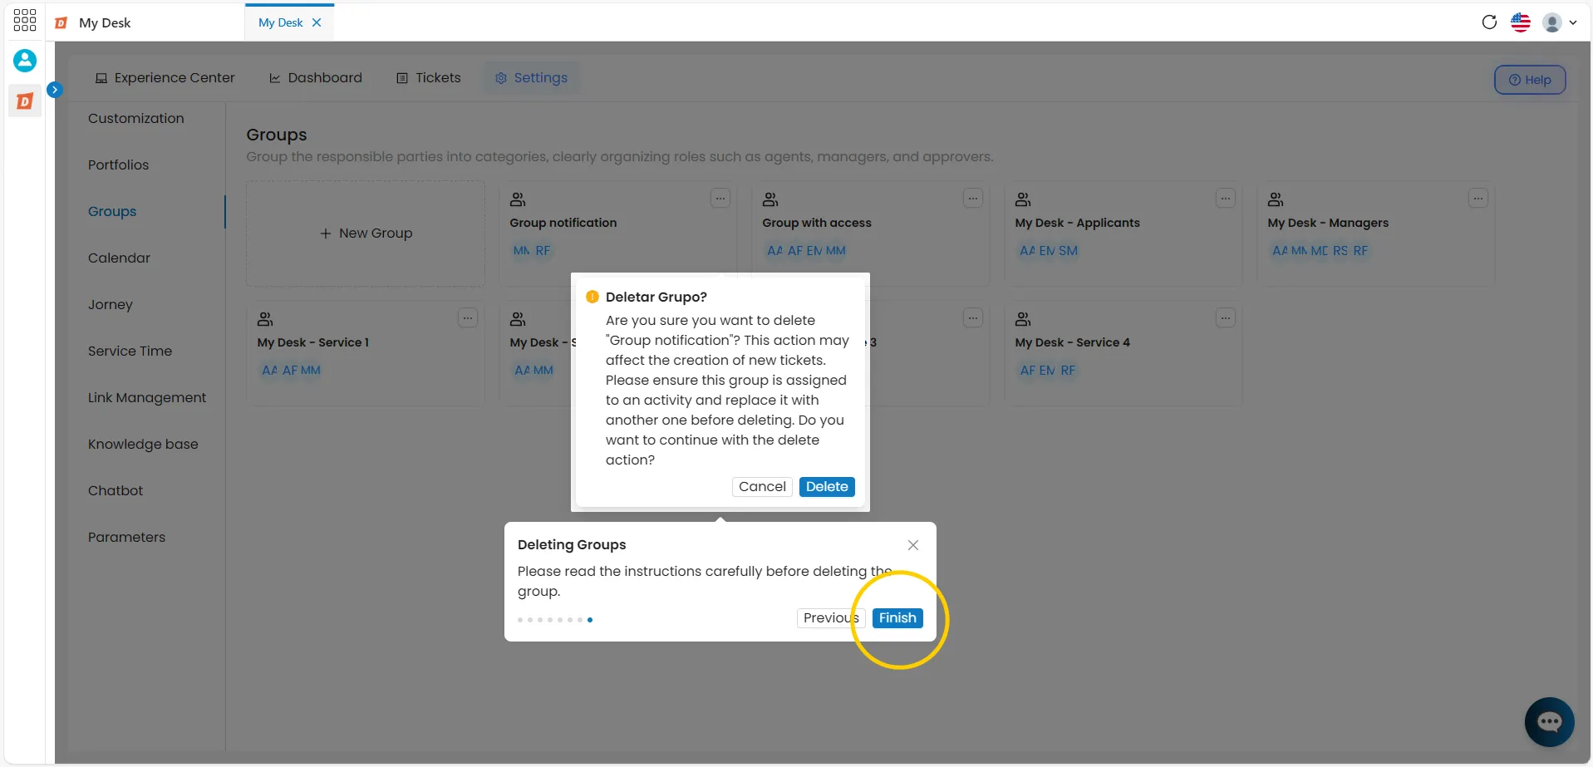This screenshot has width=1593, height=767.
Task: Go to the Dashboard section
Action: (x=316, y=78)
